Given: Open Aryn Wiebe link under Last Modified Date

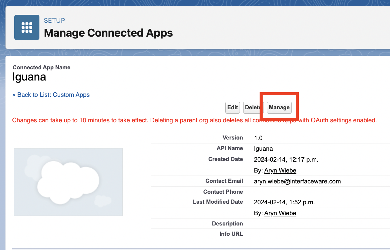Looking at the screenshot, I should 280,213.
